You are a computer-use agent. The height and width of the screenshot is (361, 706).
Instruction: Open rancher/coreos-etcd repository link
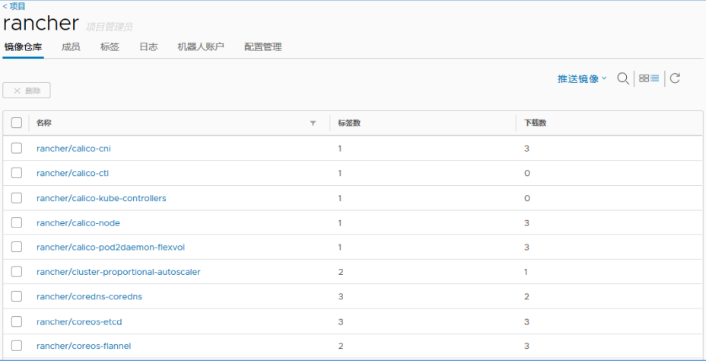(79, 322)
